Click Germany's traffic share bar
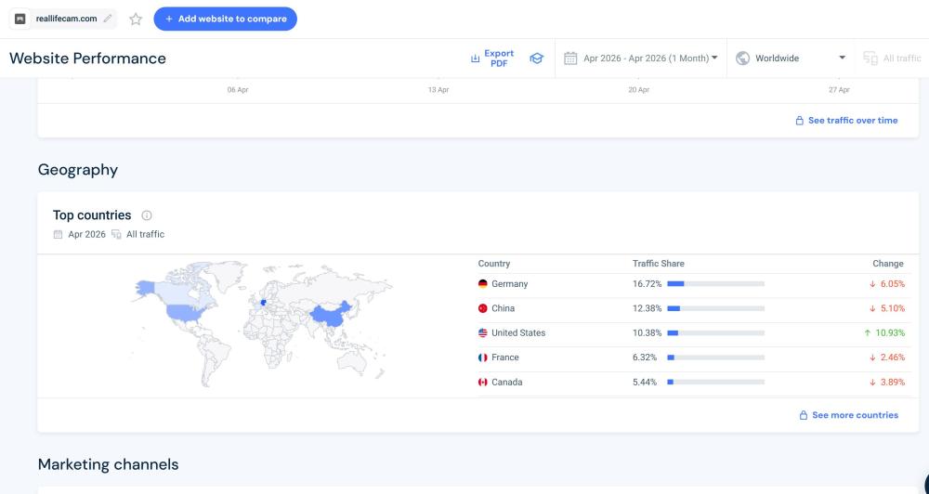929x494 pixels. click(x=715, y=284)
